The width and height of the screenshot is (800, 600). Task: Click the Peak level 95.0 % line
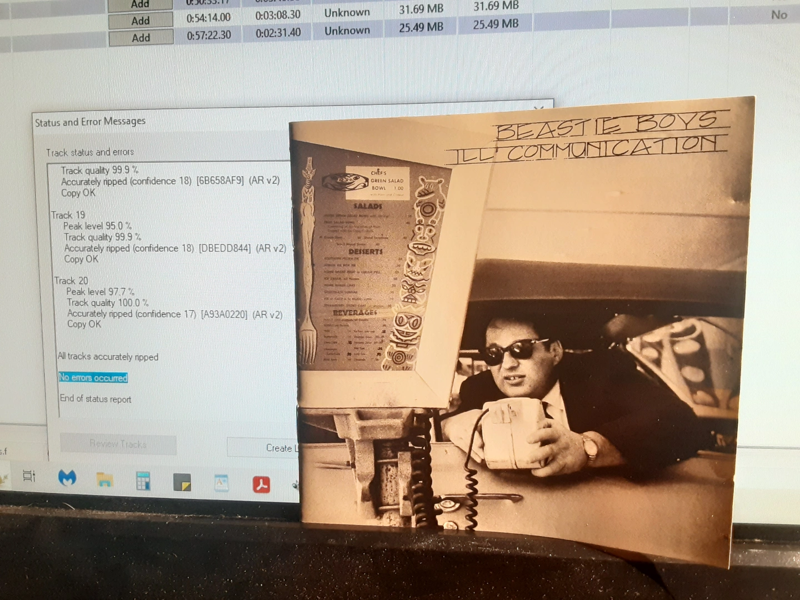point(97,226)
